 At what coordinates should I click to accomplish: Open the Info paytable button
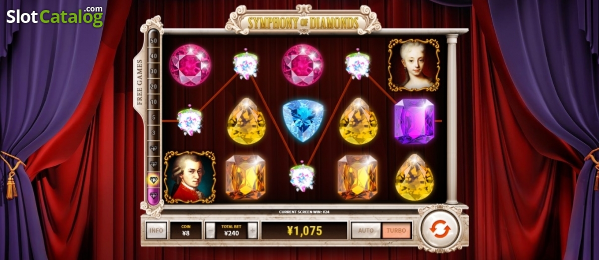pyautogui.click(x=156, y=231)
